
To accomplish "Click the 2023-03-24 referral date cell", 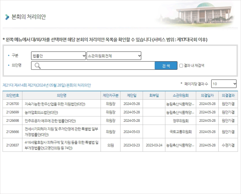I will (x=154, y=145).
